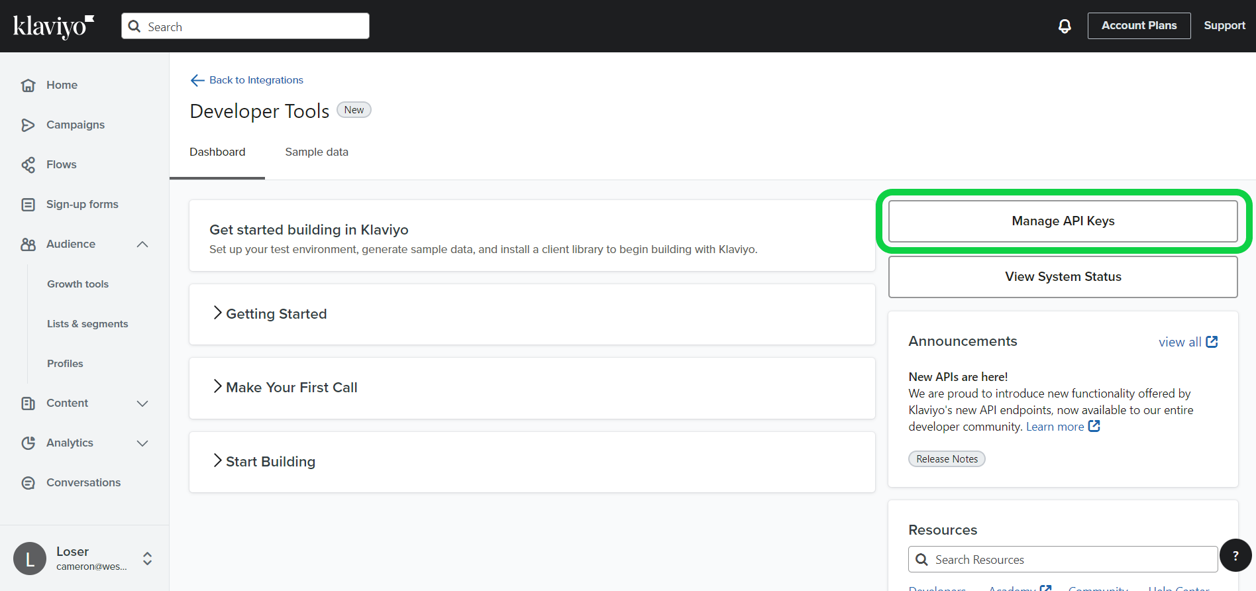The image size is (1256, 591).
Task: Click Conversations label in sidebar
Action: 83,482
